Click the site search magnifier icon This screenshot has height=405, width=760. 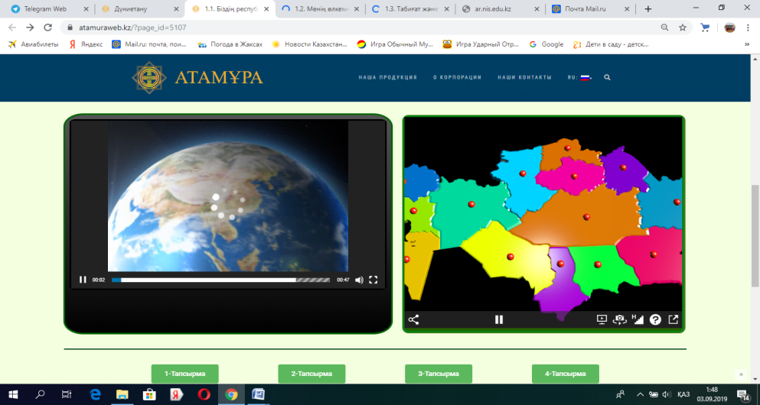(x=608, y=77)
